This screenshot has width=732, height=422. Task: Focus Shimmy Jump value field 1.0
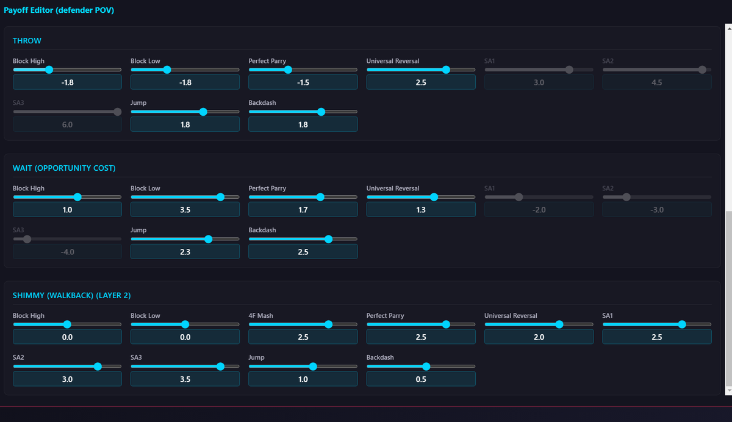[303, 379]
